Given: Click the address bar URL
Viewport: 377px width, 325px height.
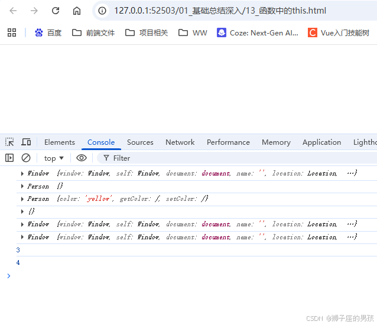Looking at the screenshot, I should (220, 11).
